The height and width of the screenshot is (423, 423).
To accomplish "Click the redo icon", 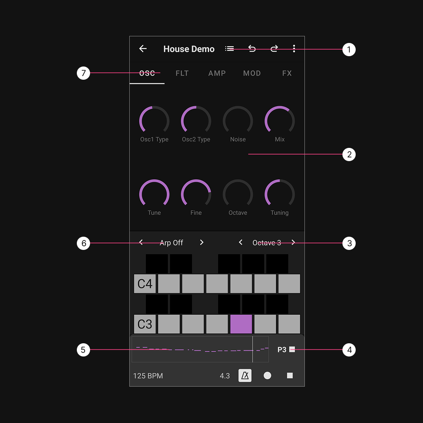I will point(274,49).
